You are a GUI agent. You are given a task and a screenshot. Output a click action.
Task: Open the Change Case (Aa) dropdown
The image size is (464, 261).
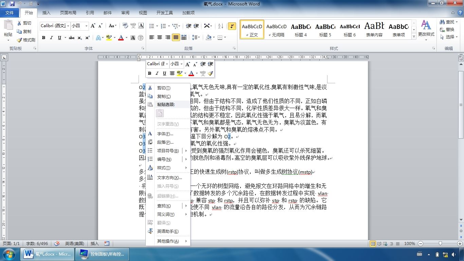coord(112,26)
